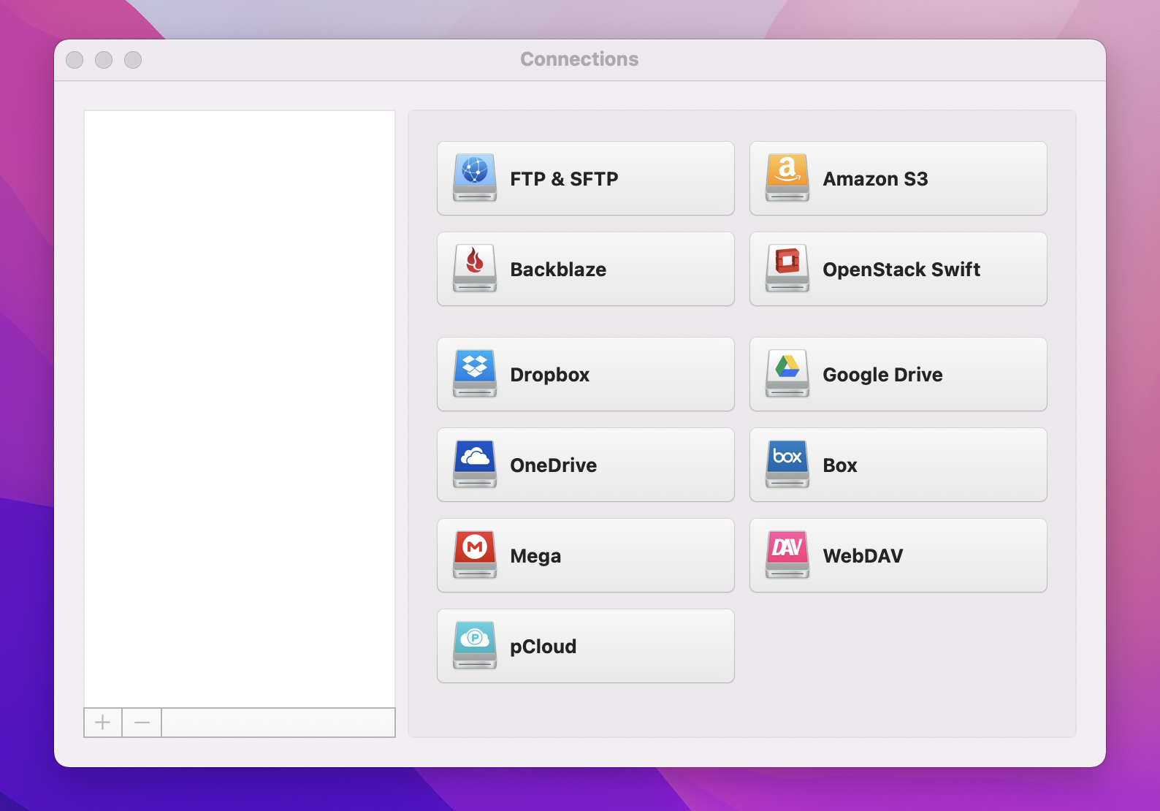Click the Box drive icon
The width and height of the screenshot is (1160, 811).
pyautogui.click(x=787, y=464)
